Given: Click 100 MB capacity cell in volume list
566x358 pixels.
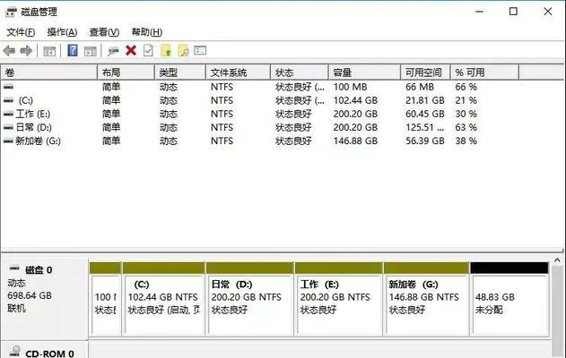Looking at the screenshot, I should tap(350, 87).
